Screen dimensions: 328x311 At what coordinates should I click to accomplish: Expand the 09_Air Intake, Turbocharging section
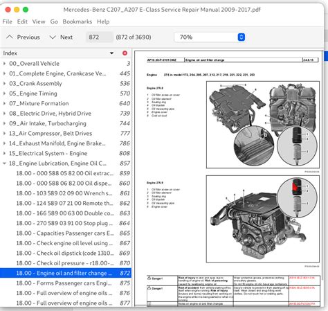tap(4, 123)
